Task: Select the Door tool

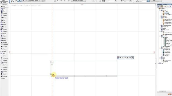Action: [x=4, y=11]
